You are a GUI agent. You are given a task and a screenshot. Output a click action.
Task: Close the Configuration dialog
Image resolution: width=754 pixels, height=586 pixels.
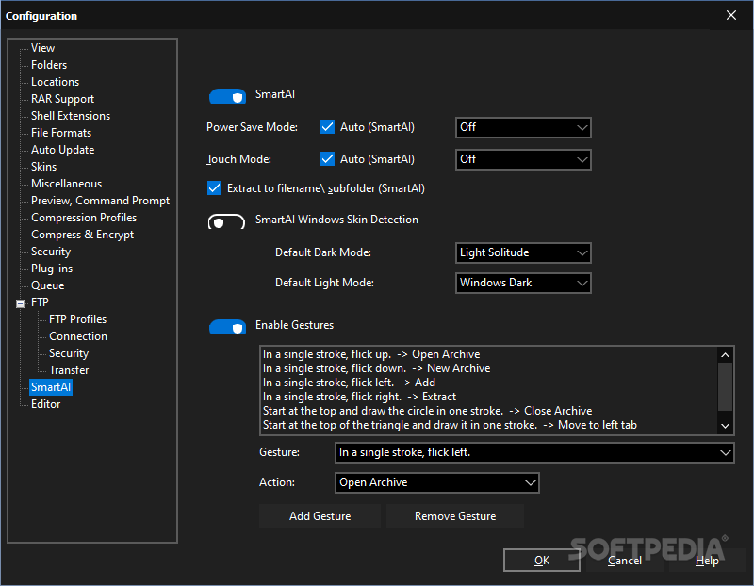tap(731, 15)
